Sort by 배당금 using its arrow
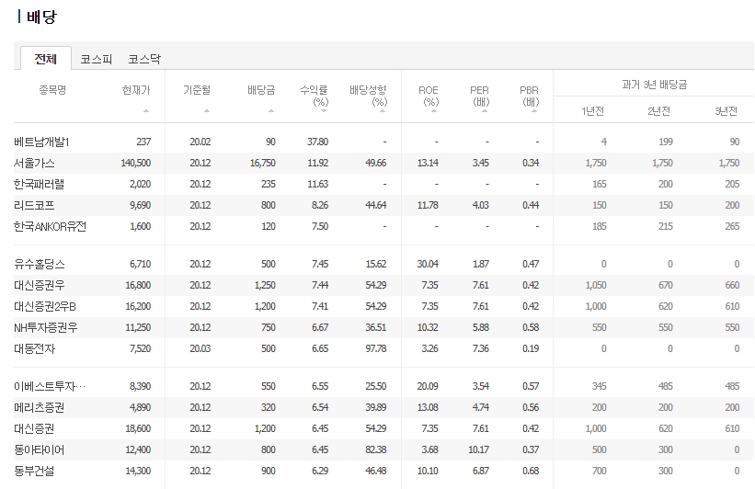Screen dimensions: 755x489 tap(271, 110)
